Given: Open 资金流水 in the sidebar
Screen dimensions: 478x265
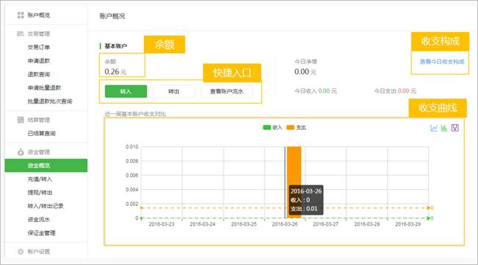Looking at the screenshot, I should click(39, 219).
